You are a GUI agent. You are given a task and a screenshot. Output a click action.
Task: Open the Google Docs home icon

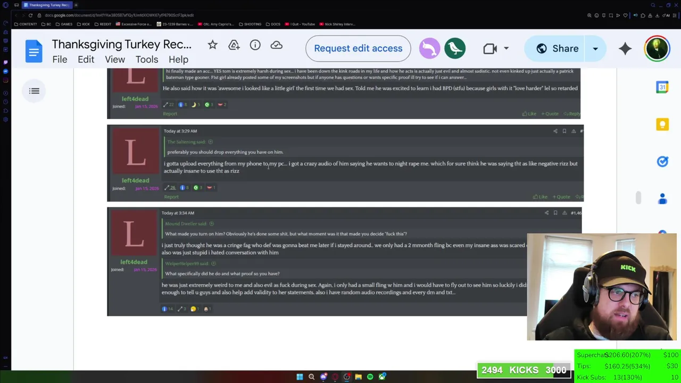coord(34,52)
